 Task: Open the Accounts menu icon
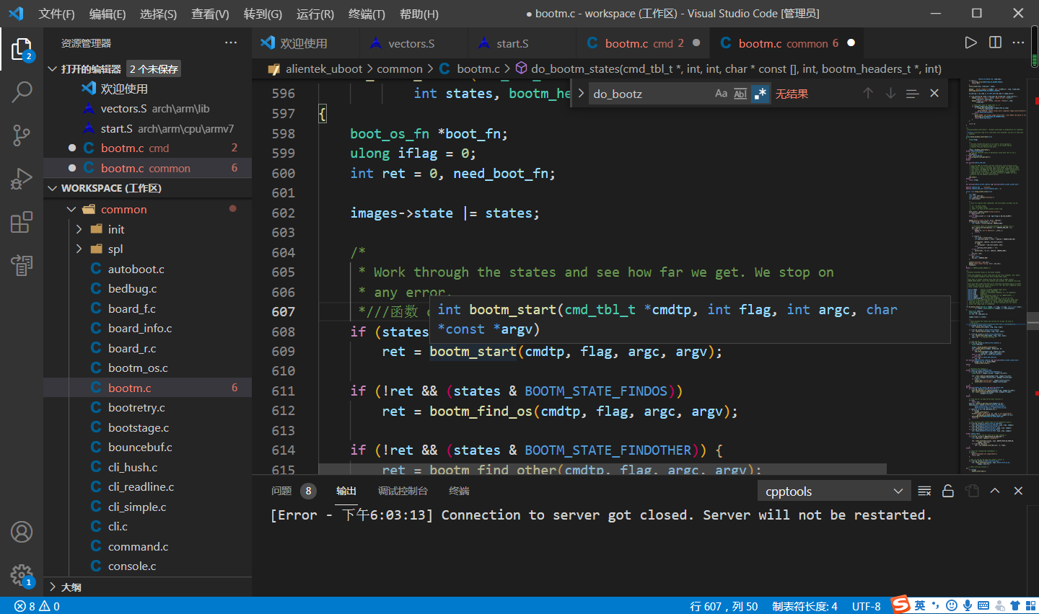[x=22, y=532]
